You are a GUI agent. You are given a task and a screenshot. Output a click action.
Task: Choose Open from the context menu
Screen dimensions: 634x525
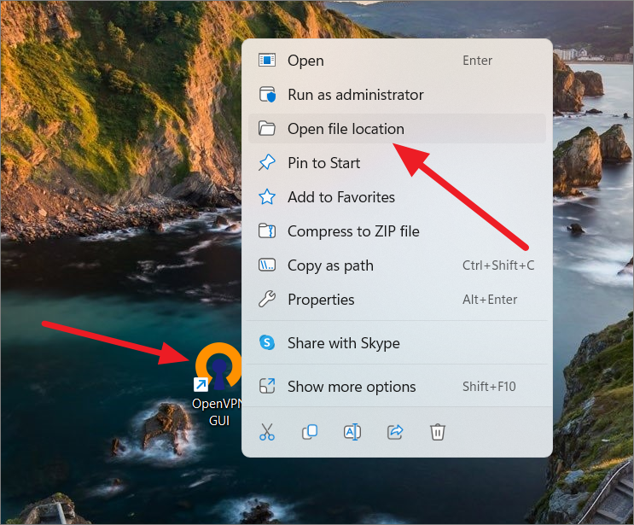tap(397, 61)
